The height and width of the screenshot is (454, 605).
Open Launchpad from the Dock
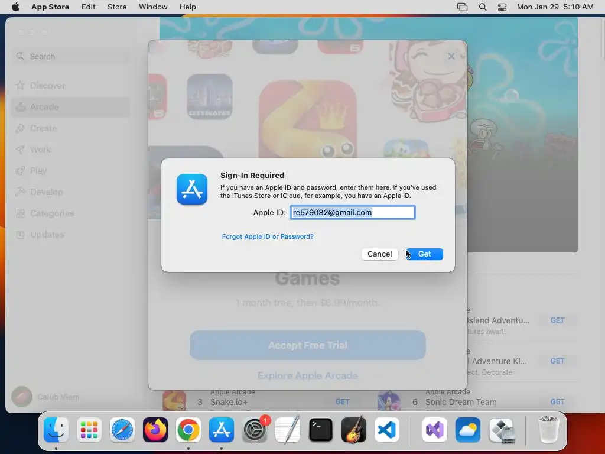click(x=89, y=430)
